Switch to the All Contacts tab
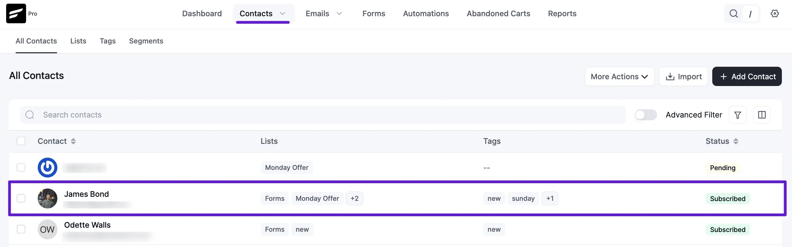The height and width of the screenshot is (247, 792). tap(36, 41)
